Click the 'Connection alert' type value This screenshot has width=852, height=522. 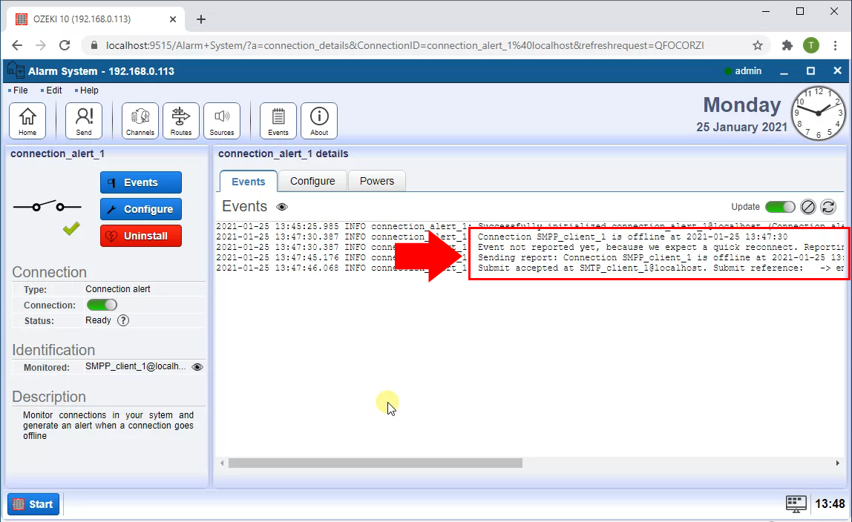point(118,288)
